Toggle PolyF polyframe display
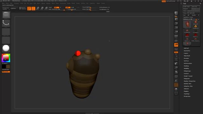 coord(176,76)
